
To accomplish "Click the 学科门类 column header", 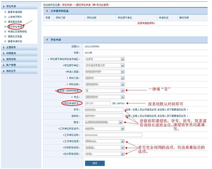I will 61,18.
